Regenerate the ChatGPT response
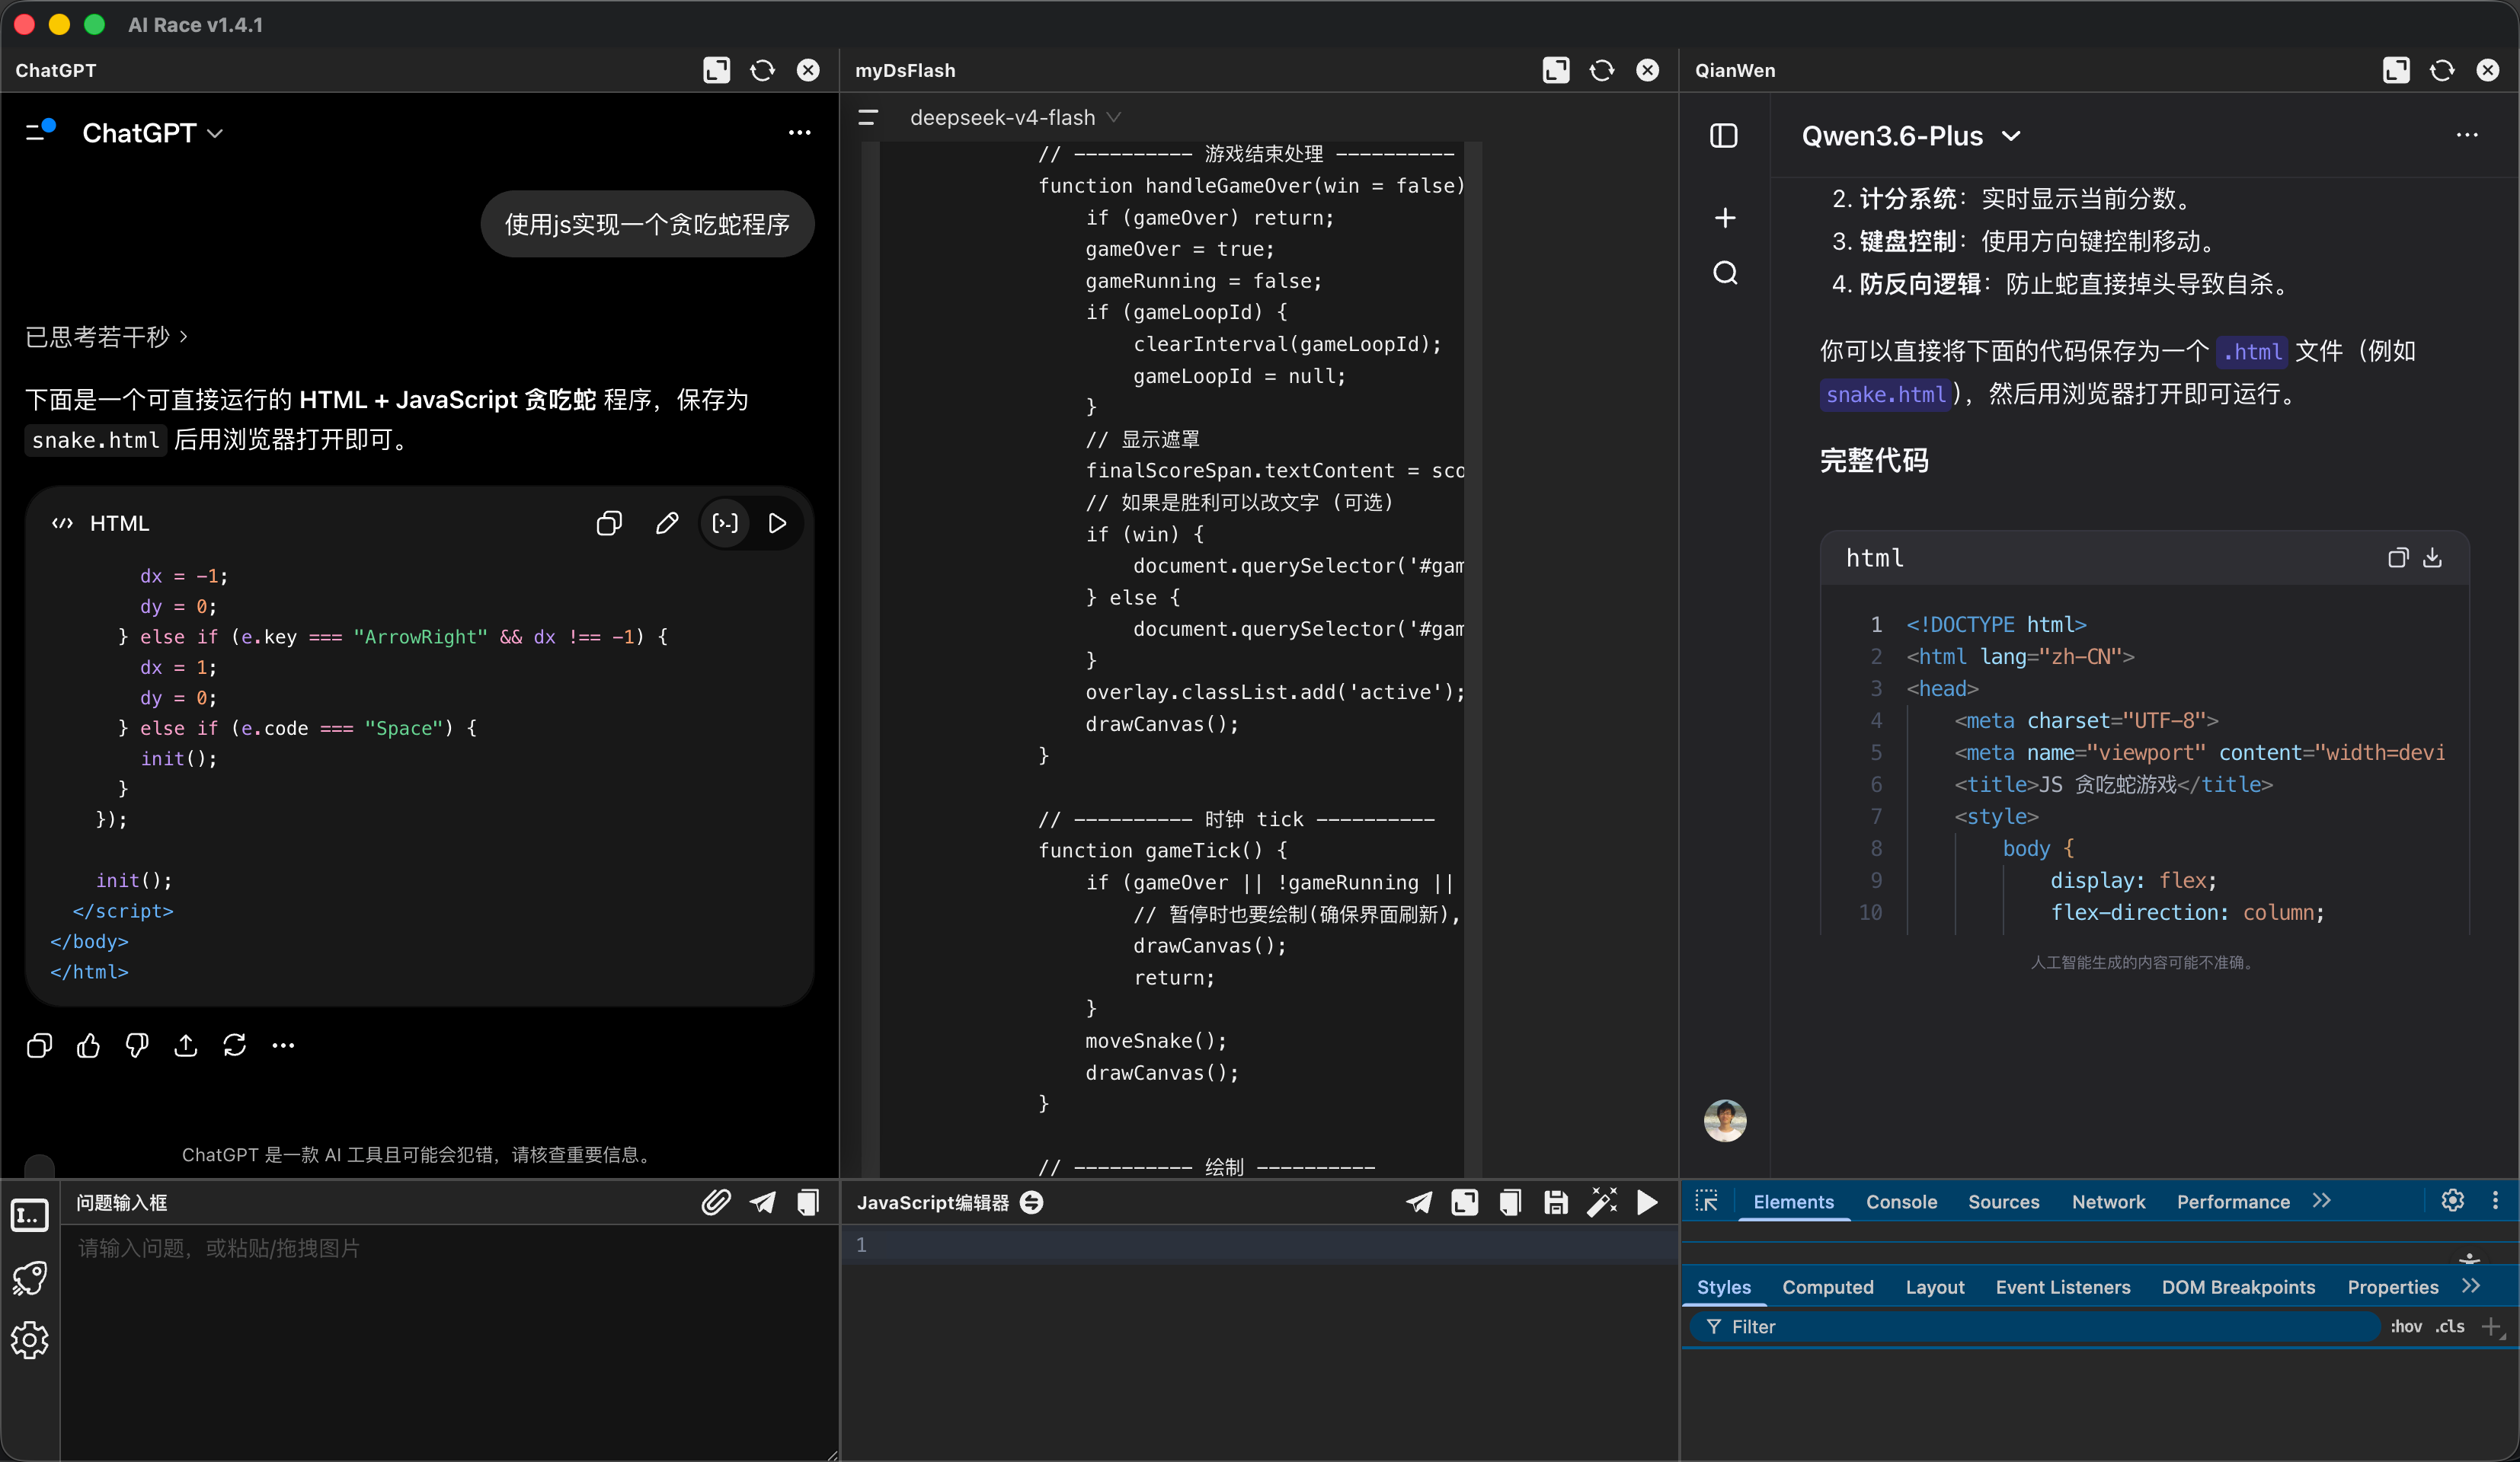 [x=235, y=1045]
